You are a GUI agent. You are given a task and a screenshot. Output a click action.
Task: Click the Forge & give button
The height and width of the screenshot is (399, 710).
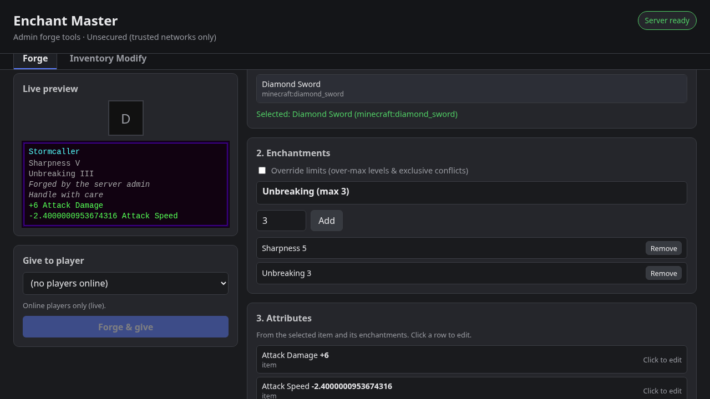tap(125, 327)
